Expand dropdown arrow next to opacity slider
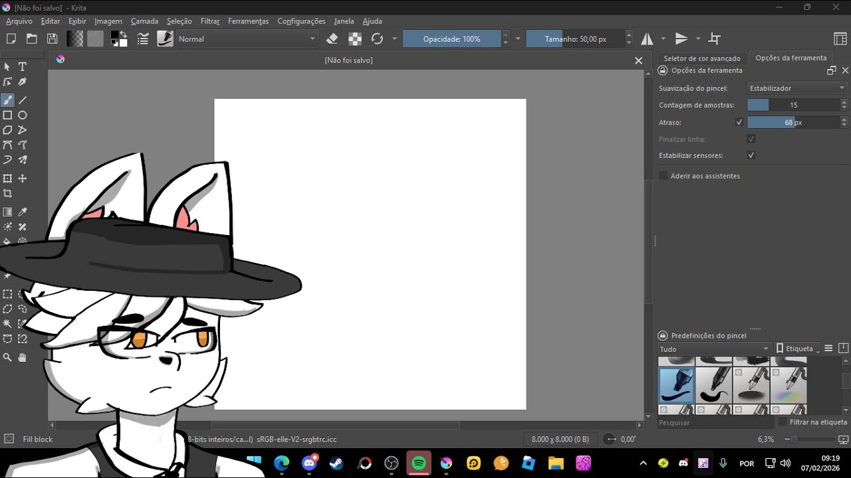This screenshot has height=478, width=851. pyautogui.click(x=518, y=39)
